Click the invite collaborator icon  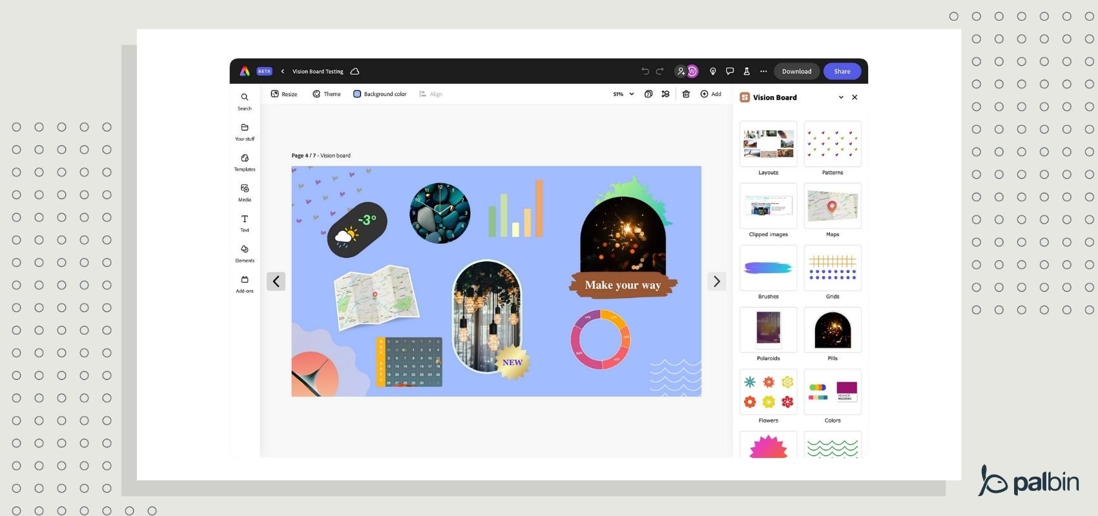[x=681, y=72]
